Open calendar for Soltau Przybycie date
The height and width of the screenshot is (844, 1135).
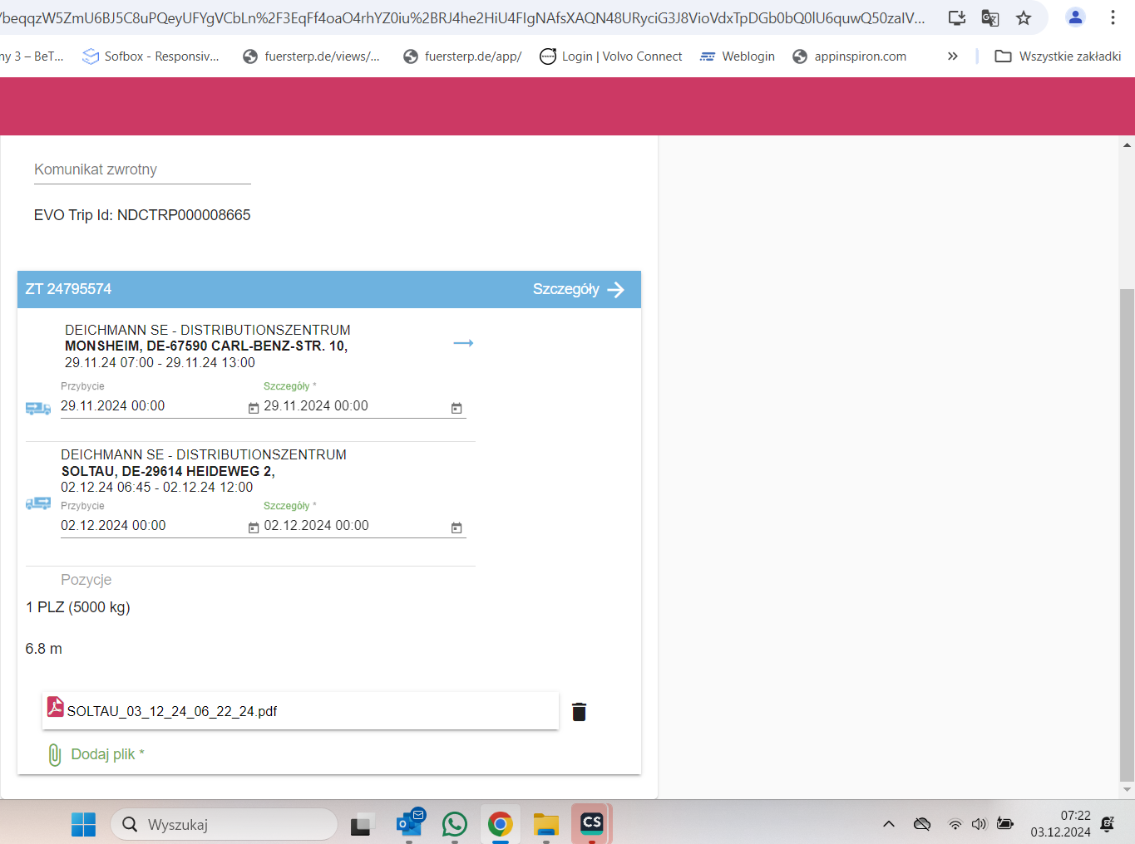pyautogui.click(x=254, y=527)
